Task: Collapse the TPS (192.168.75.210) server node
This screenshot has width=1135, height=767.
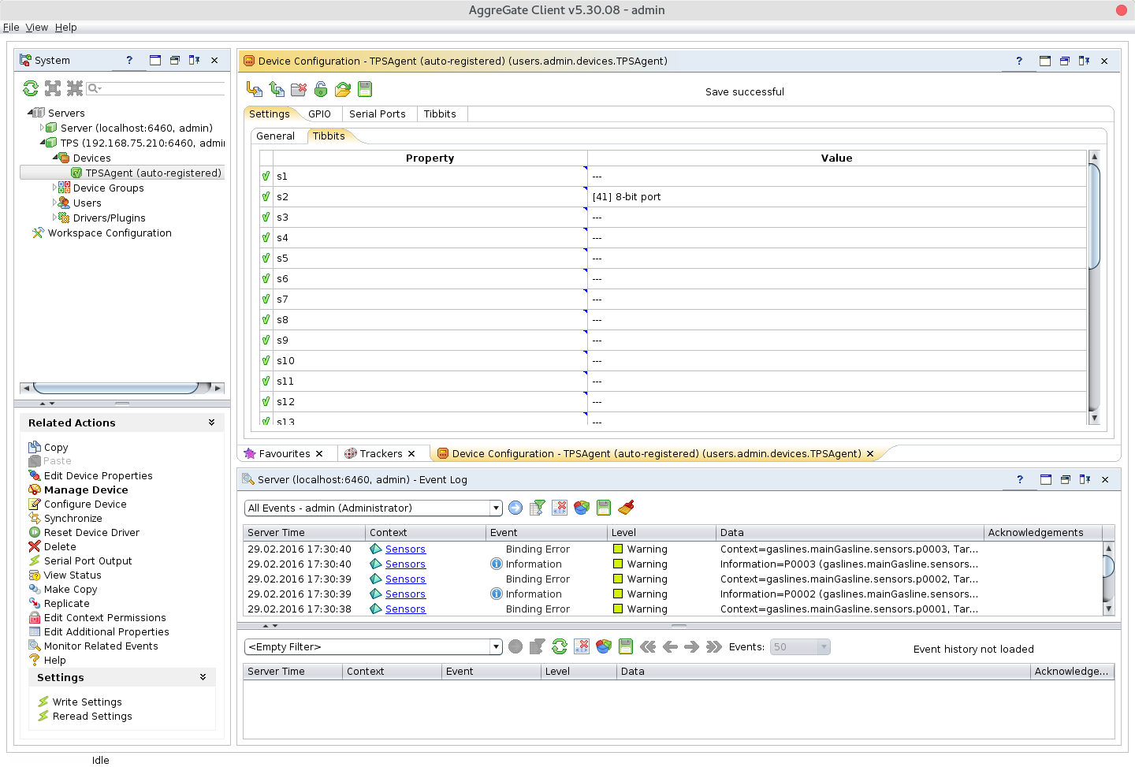Action: click(x=43, y=143)
